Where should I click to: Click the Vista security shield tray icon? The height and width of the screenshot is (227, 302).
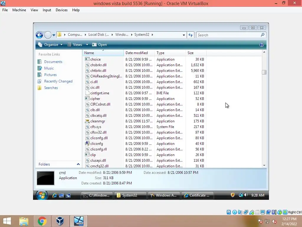[x=233, y=195]
